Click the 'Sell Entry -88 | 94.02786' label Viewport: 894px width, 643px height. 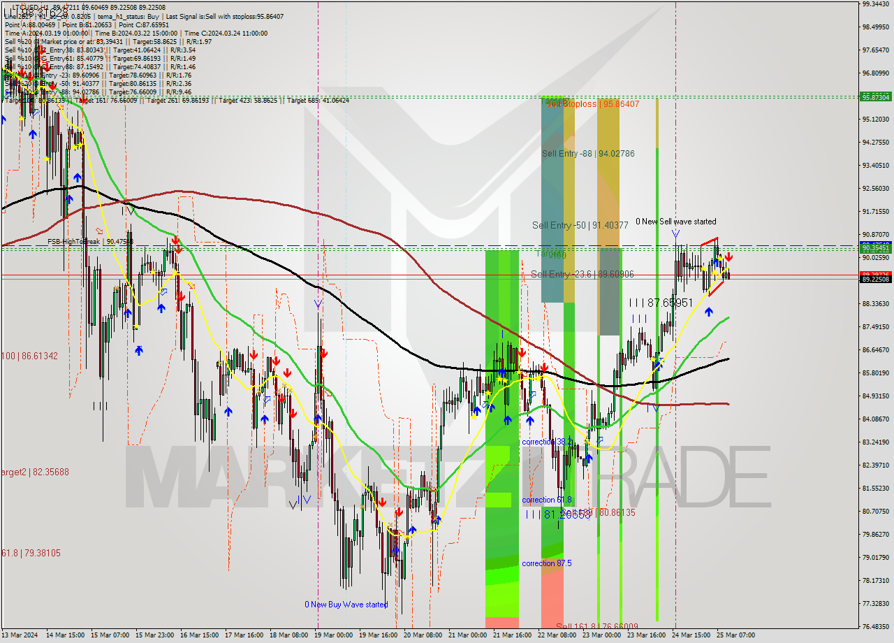tap(588, 153)
